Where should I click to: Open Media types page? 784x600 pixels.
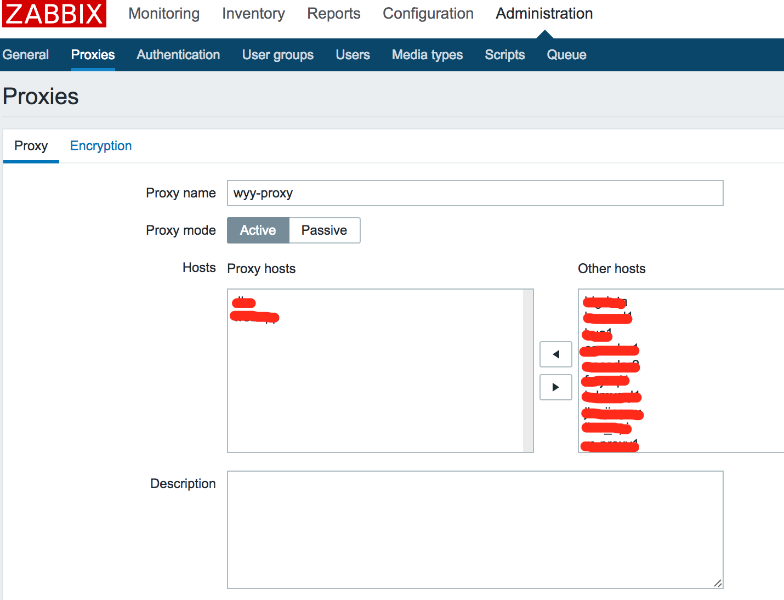(428, 55)
